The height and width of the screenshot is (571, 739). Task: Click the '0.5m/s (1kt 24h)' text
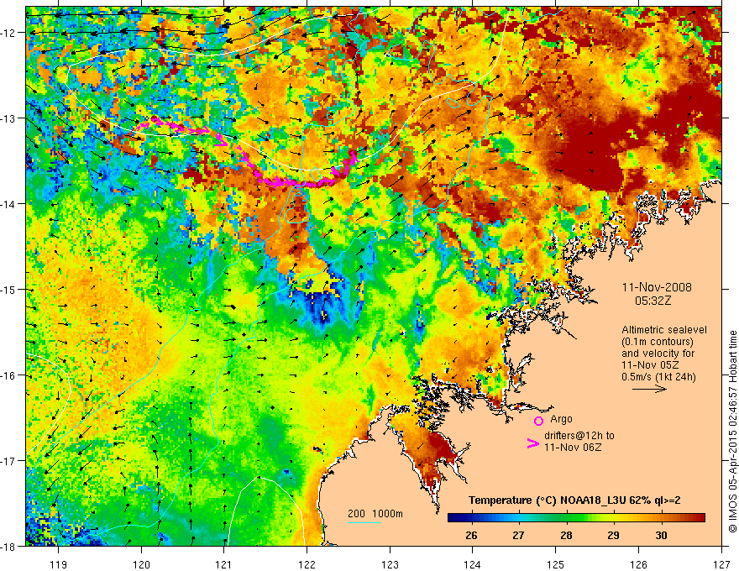[658, 377]
